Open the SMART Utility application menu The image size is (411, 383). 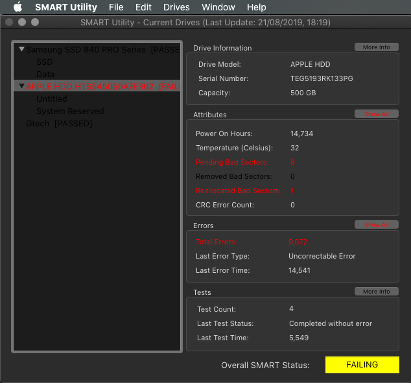coord(66,7)
